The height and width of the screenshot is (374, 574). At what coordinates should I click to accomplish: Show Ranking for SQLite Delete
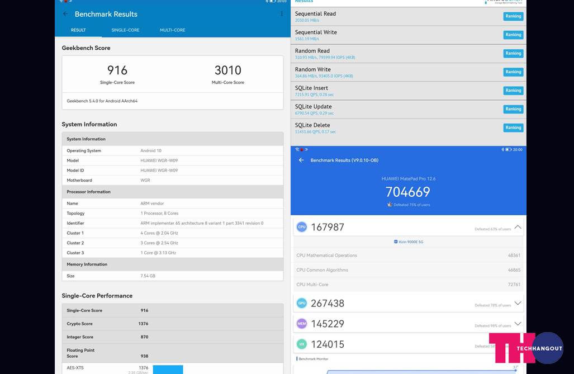[x=513, y=128]
